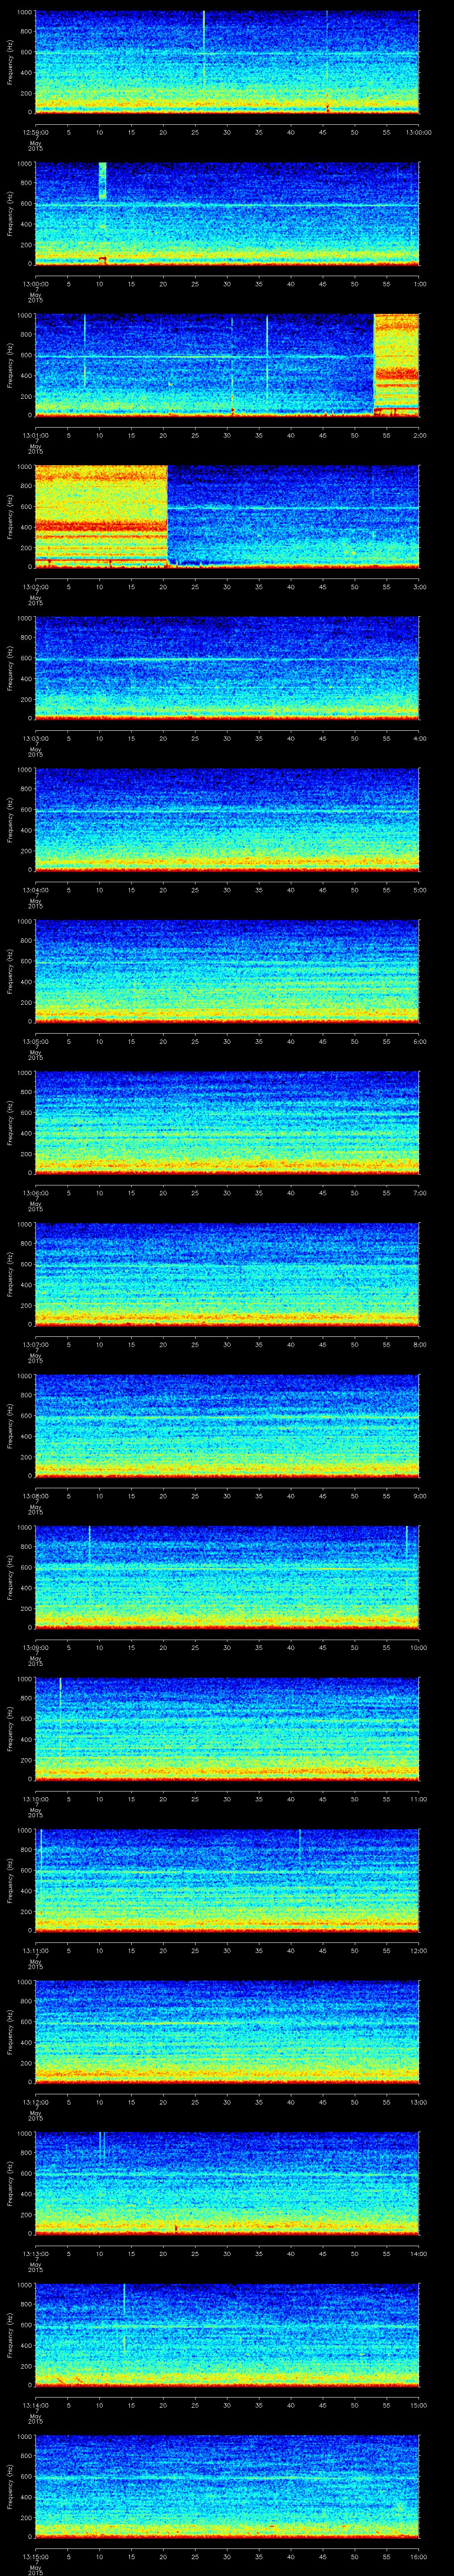Click the 13:03:00 start time label
This screenshot has width=454, height=2576.
coord(35,737)
